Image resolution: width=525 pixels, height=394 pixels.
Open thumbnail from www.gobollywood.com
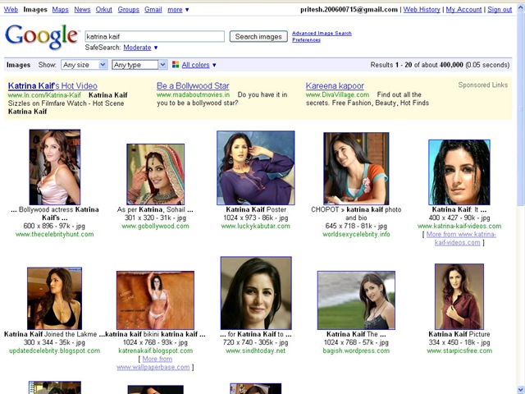click(x=155, y=174)
